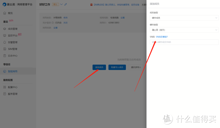Click the 蒲公英 logo icon

point(4,4)
